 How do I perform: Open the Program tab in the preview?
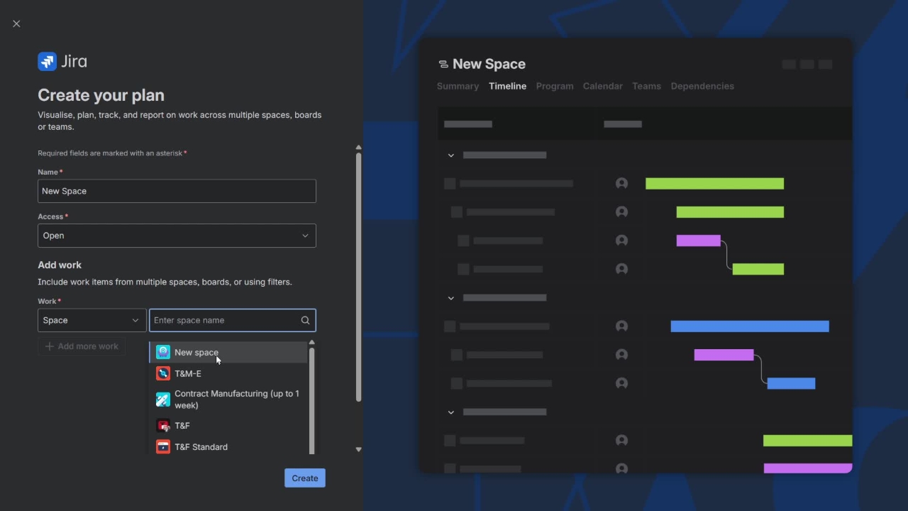tap(555, 86)
